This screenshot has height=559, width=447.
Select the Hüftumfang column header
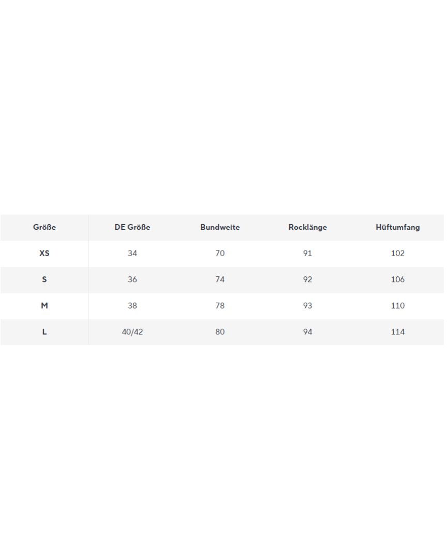[398, 227]
